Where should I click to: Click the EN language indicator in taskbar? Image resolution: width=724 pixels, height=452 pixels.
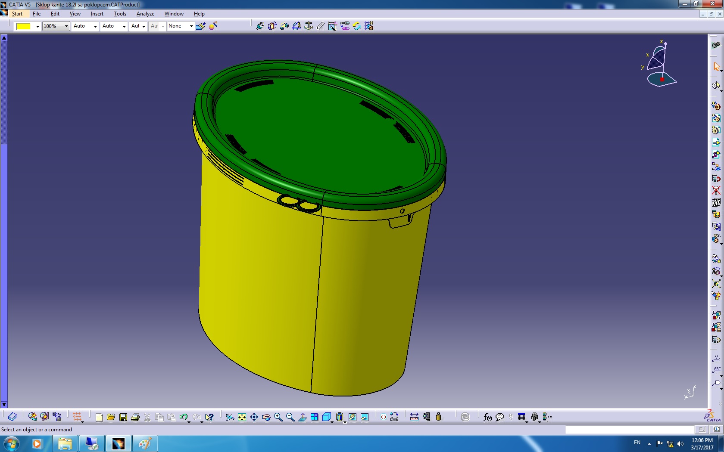click(637, 443)
